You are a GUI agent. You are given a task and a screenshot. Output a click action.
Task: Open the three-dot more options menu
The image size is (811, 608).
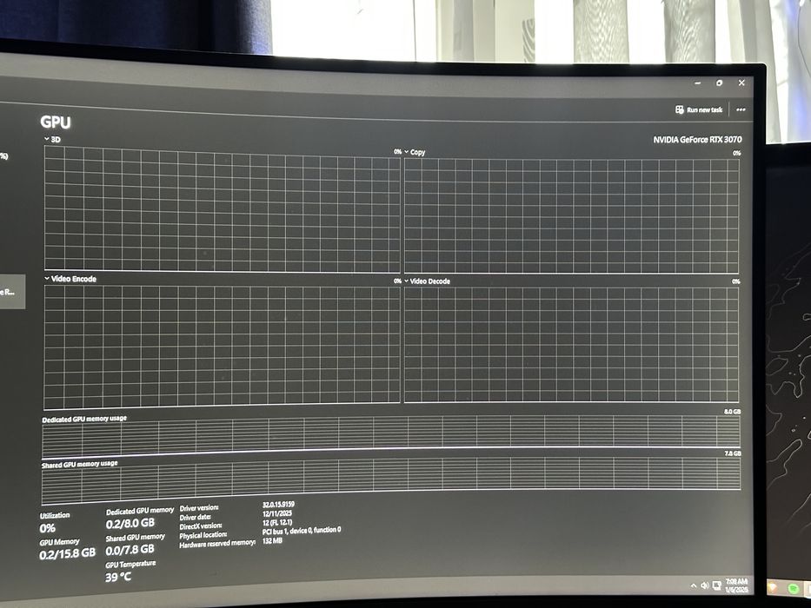[x=741, y=109]
